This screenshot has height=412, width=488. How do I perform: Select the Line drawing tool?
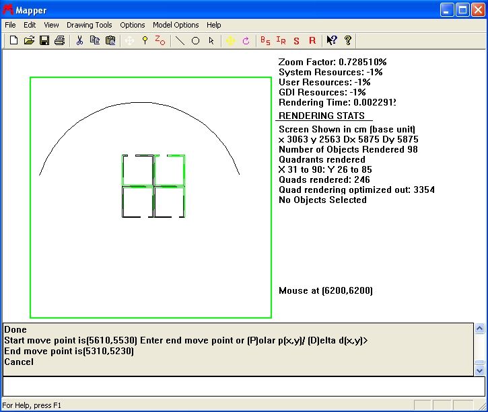click(x=180, y=41)
